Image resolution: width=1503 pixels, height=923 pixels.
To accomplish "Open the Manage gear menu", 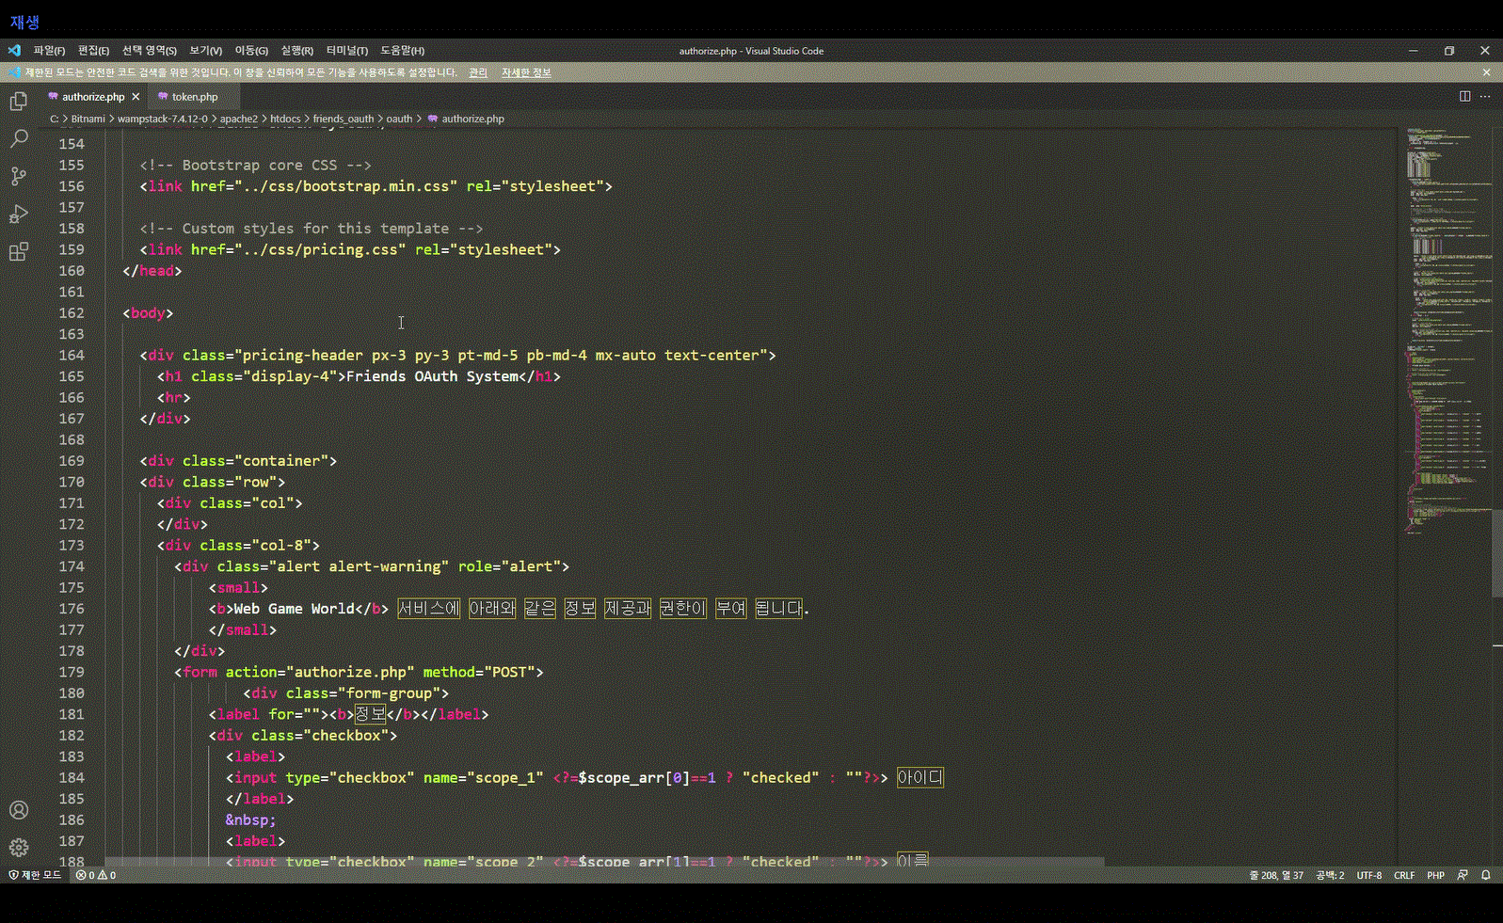I will [19, 848].
